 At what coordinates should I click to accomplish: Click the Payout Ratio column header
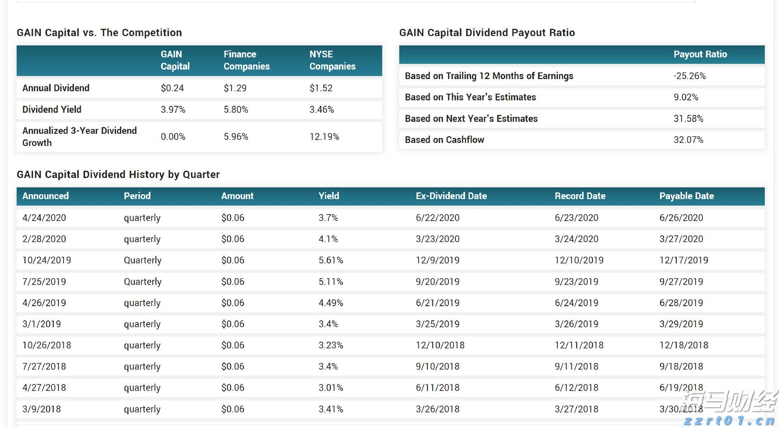pos(700,54)
